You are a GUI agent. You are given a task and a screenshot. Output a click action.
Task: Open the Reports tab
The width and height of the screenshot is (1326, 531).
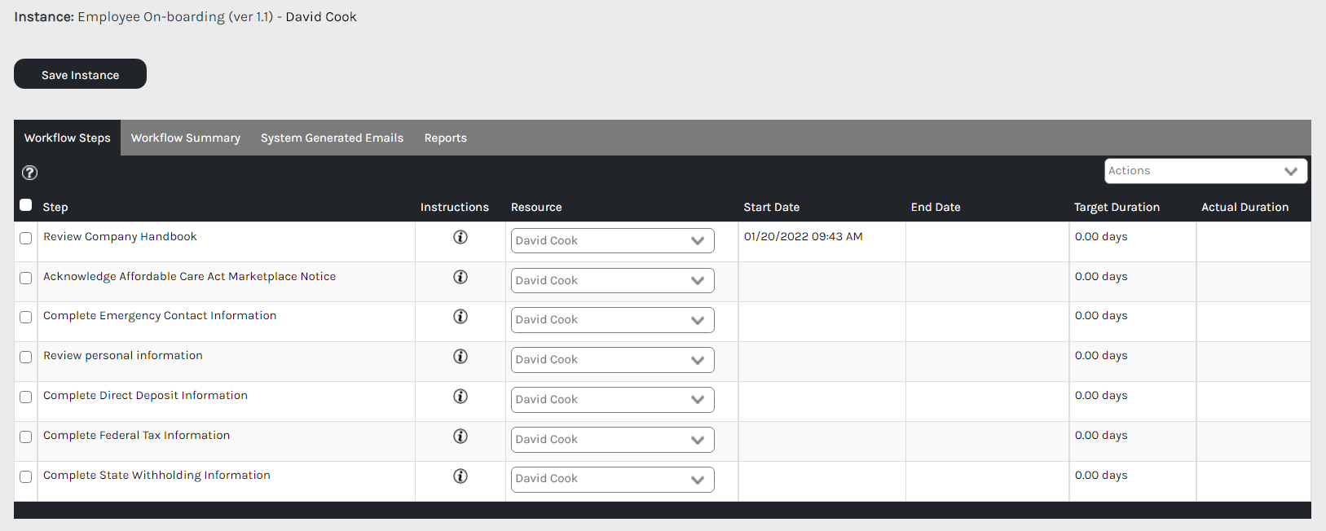pos(446,138)
